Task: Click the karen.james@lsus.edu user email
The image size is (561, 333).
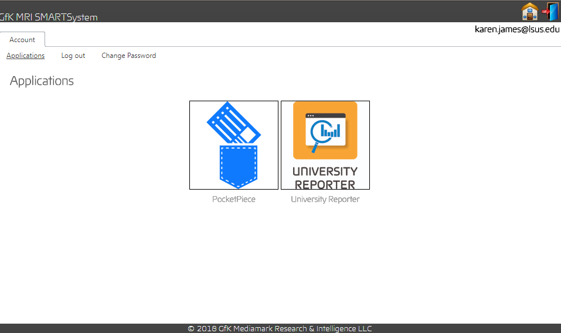Action: [x=517, y=29]
